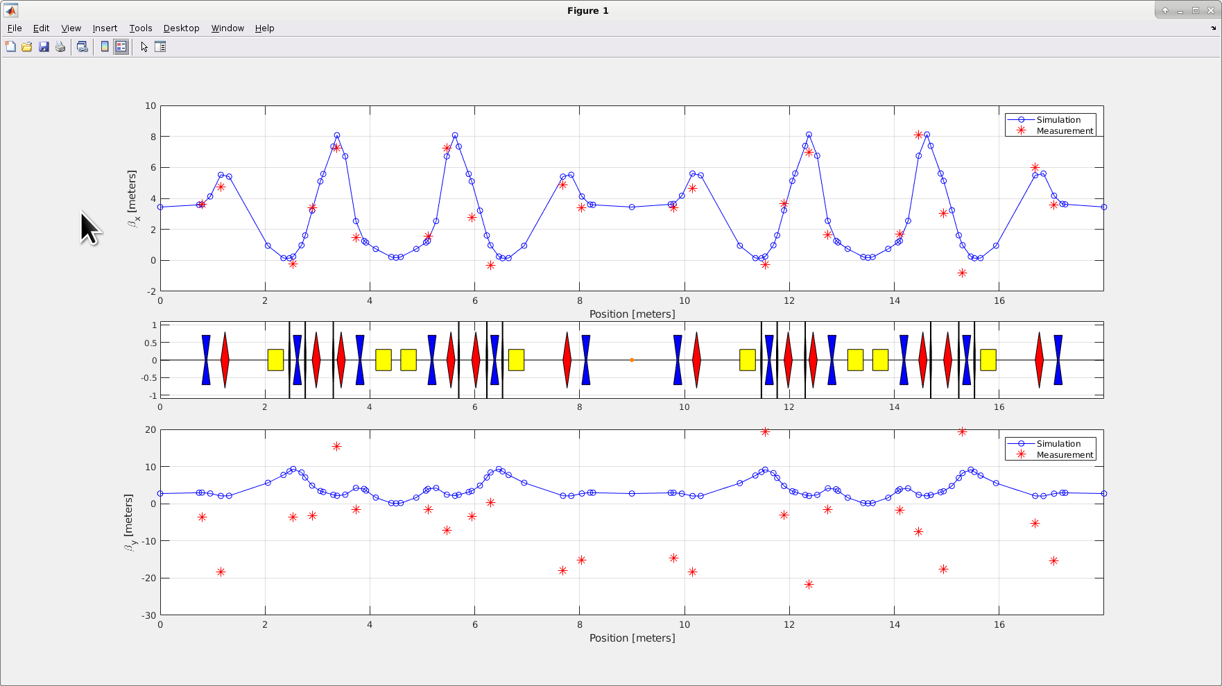This screenshot has height=686, width=1222.
Task: Print the figure with the printer icon
Action: [x=60, y=46]
